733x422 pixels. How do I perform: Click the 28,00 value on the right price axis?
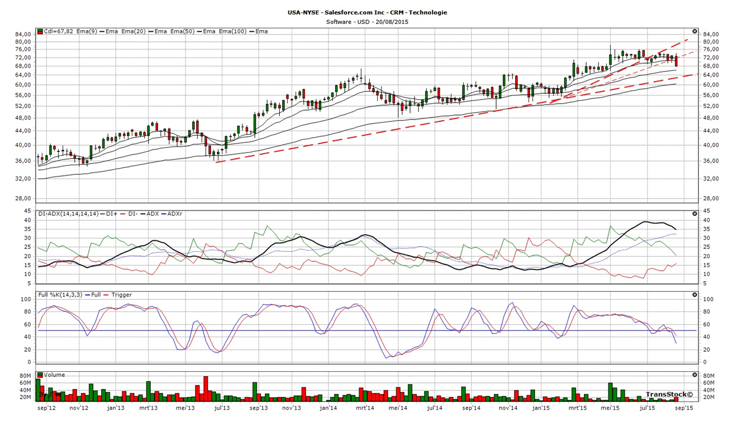pyautogui.click(x=712, y=198)
